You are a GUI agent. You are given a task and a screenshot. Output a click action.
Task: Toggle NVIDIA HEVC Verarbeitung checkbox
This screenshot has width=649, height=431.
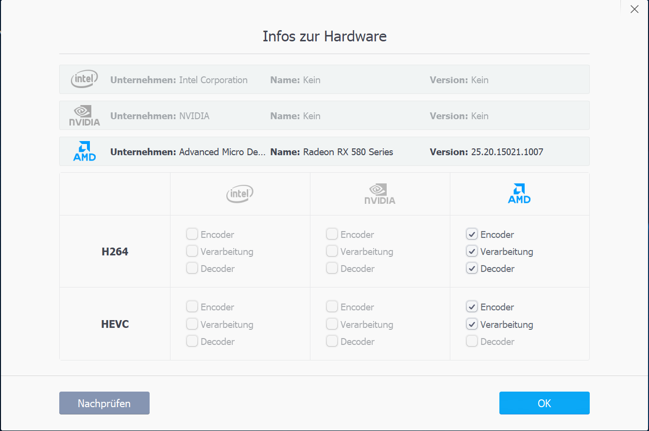(332, 324)
